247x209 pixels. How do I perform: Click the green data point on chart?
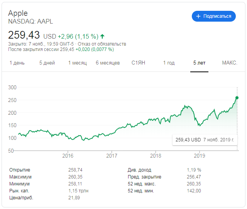[237, 98]
